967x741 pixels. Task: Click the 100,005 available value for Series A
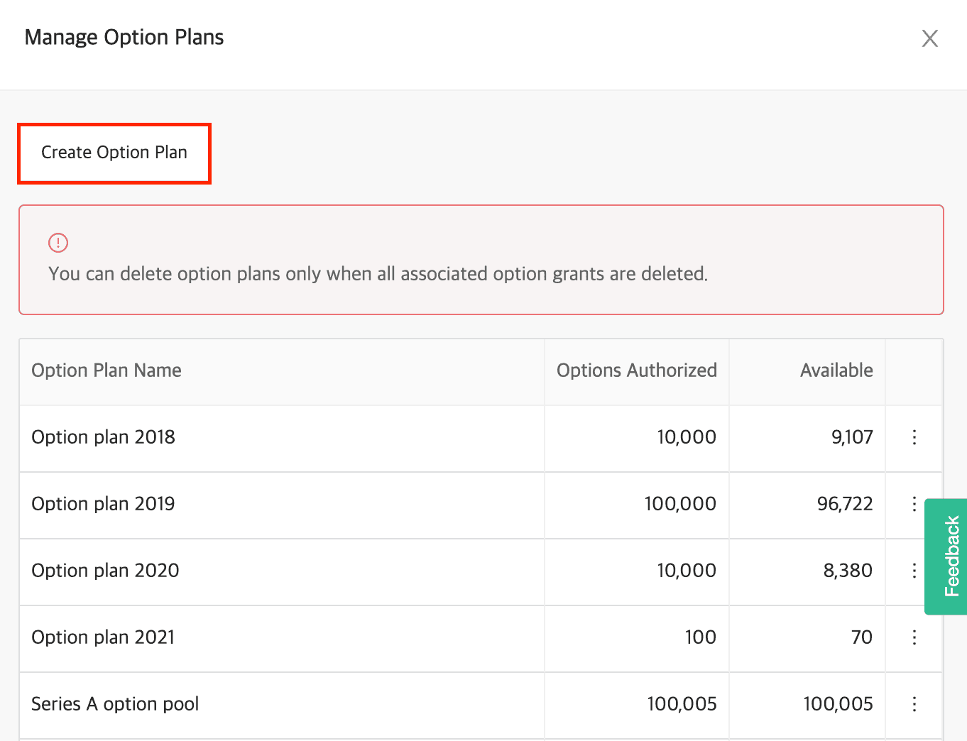[x=838, y=704]
